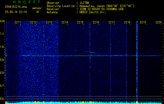Click the Antenna label
Screen dimensions: 164x104
click(52, 12)
